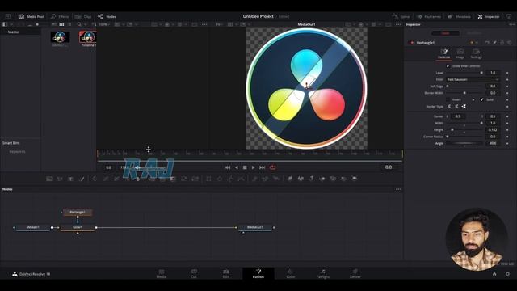517x291 pixels.
Task: Add a Color Corrector node from the toolbar
Action: click(x=95, y=179)
